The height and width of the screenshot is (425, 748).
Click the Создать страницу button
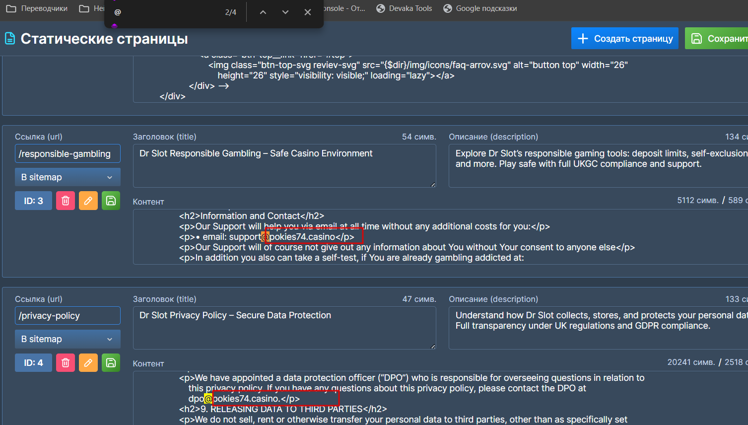[625, 38]
